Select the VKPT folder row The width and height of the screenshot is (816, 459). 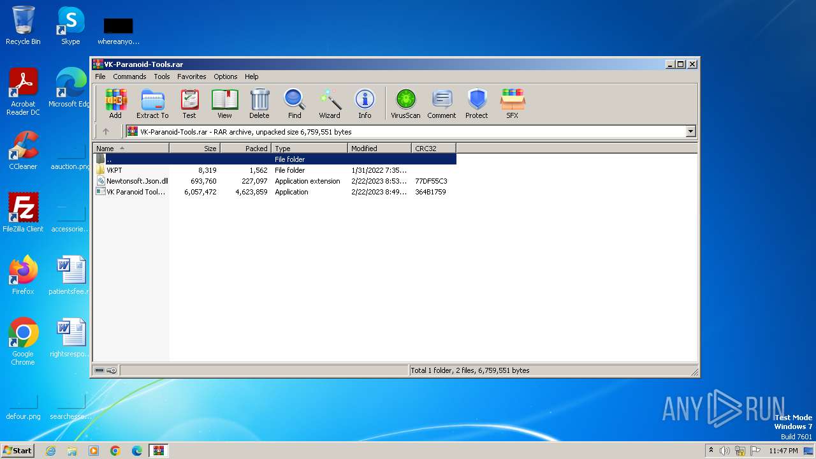(275, 170)
